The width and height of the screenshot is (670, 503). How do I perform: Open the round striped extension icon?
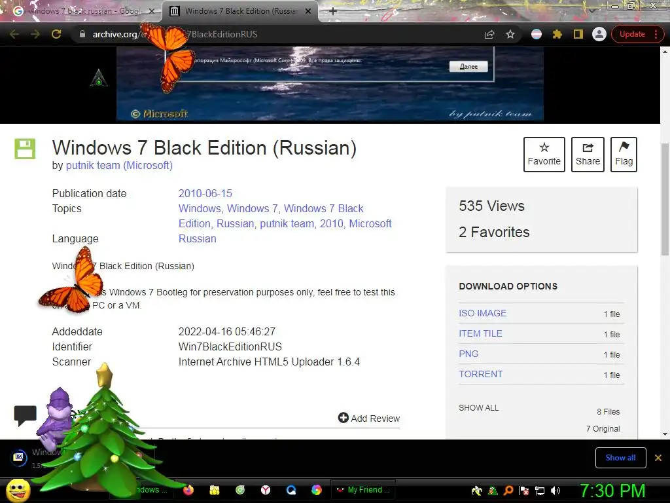click(x=537, y=34)
